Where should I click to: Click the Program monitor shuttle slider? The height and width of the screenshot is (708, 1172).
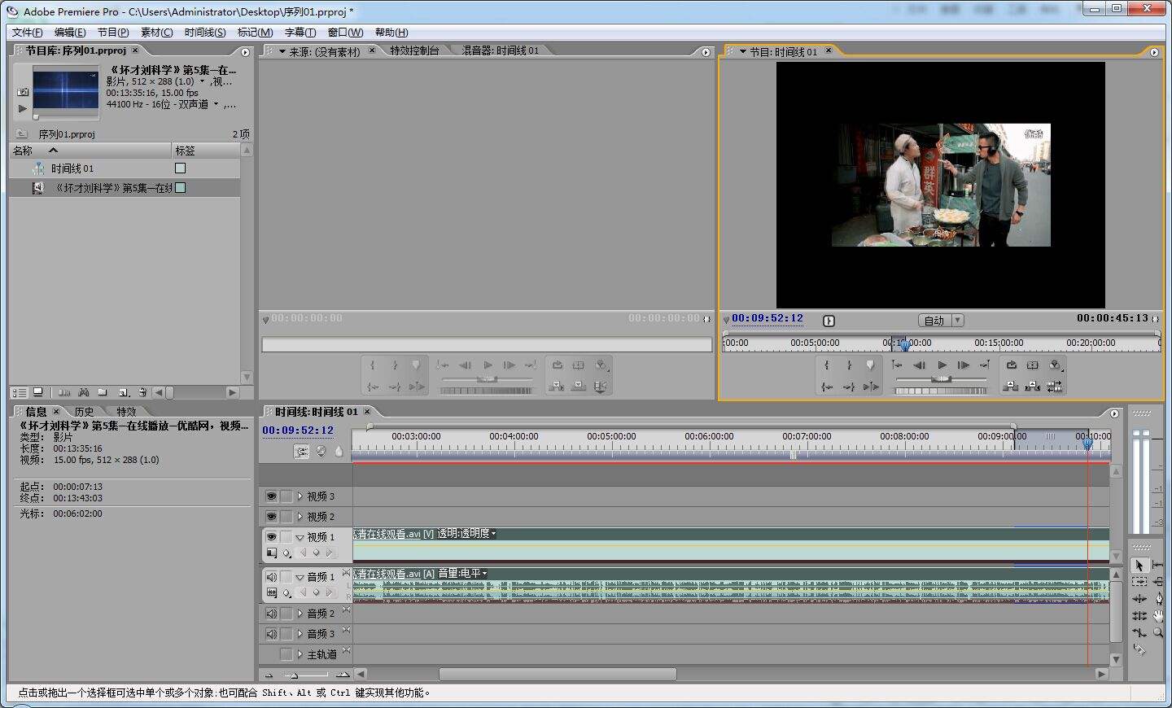coord(941,378)
